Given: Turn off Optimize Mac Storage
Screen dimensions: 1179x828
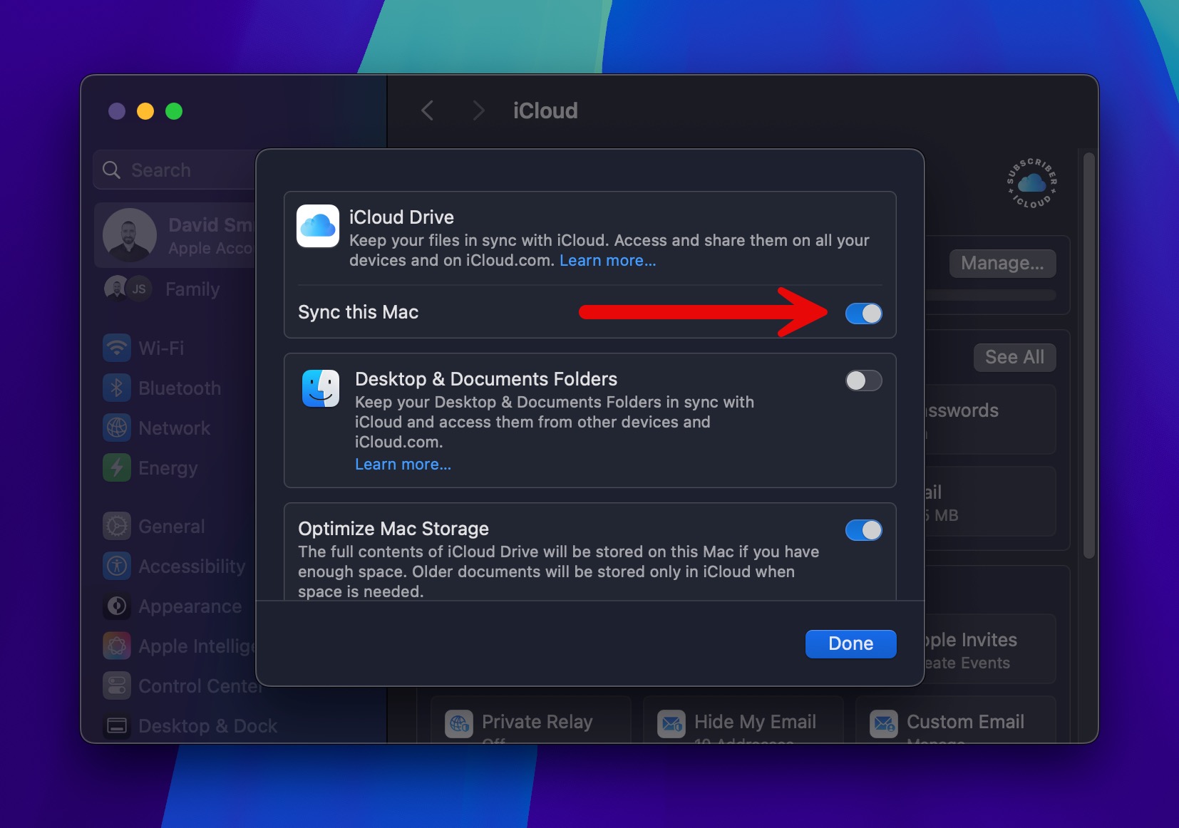Looking at the screenshot, I should tap(863, 530).
